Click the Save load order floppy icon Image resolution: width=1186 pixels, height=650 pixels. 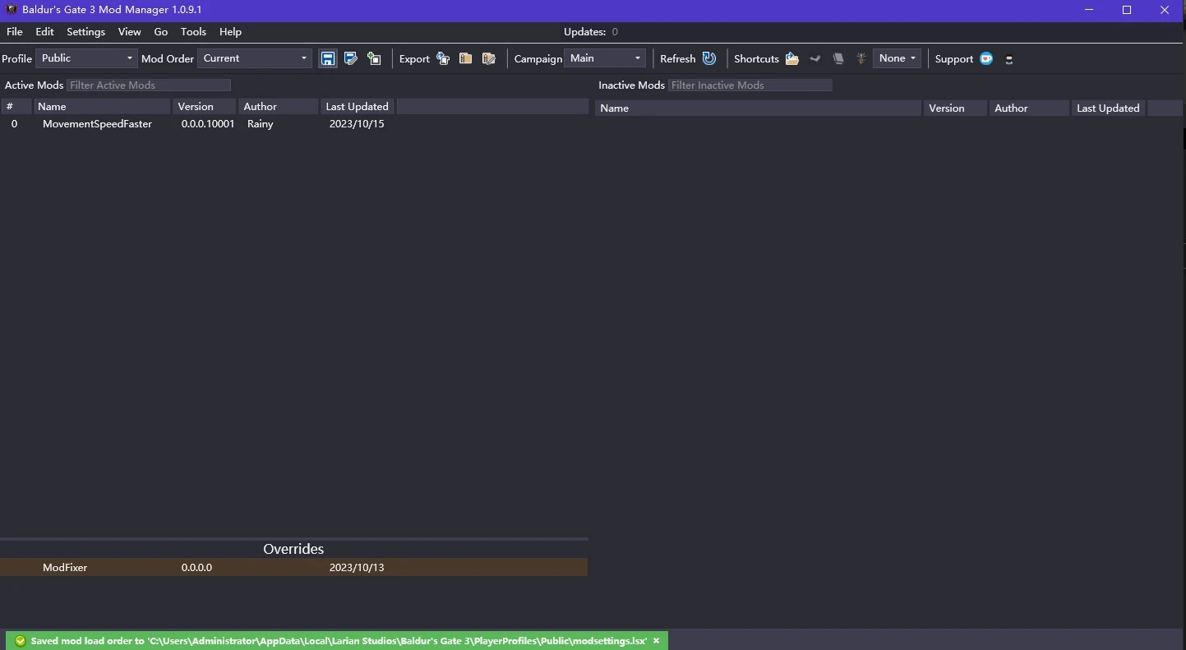click(328, 58)
